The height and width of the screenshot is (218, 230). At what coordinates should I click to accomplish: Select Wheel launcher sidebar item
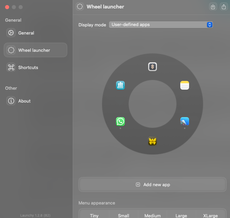tap(36, 50)
